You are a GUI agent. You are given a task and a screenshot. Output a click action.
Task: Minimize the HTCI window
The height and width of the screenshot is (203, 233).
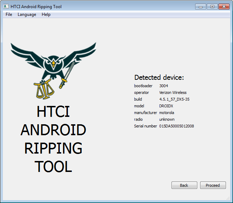coord(200,7)
